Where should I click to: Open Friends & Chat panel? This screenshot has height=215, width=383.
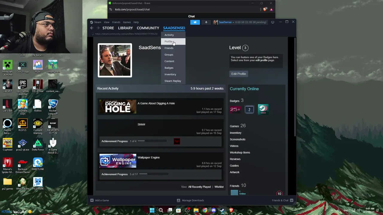coord(283,200)
